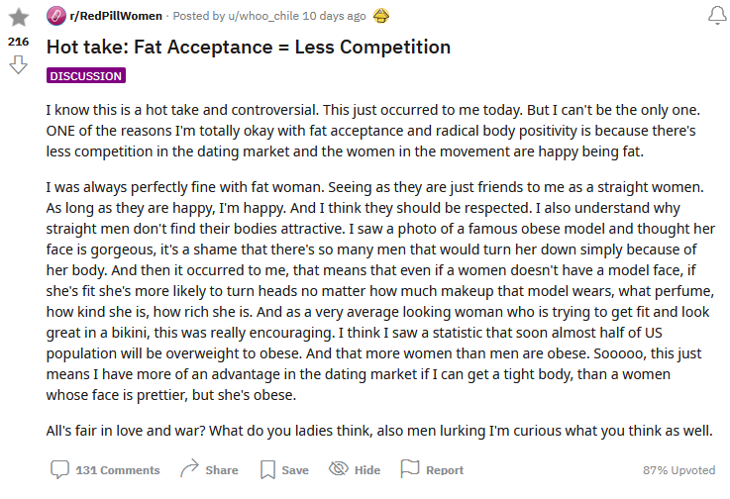Click the comments speech bubble icon
This screenshot has height=499, width=730.
[60, 469]
